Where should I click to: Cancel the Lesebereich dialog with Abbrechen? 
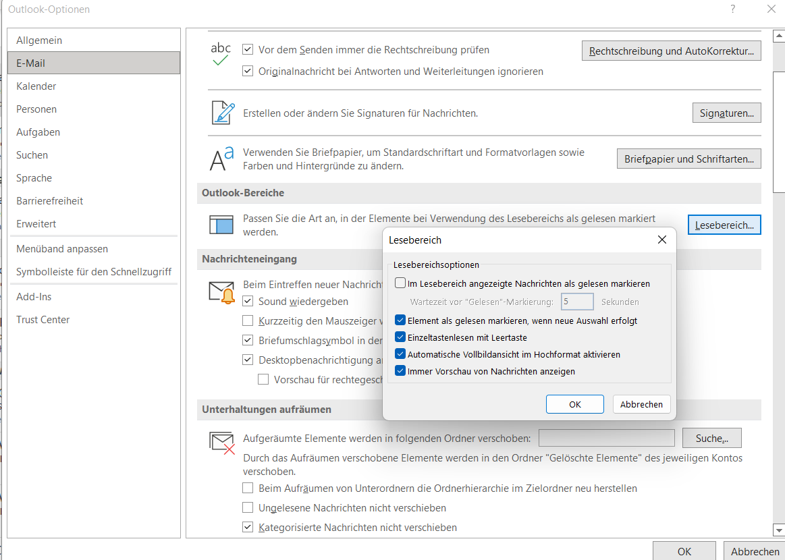[641, 404]
